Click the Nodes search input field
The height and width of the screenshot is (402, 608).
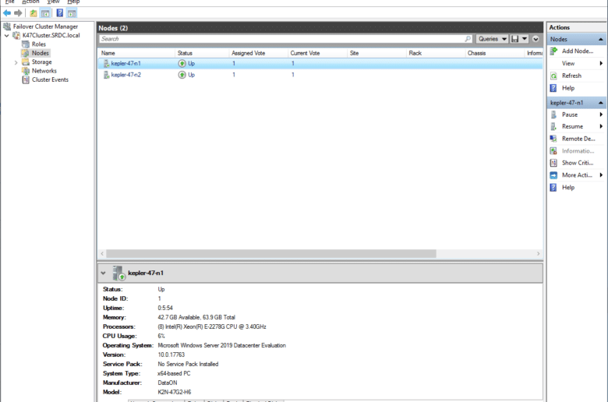point(281,39)
